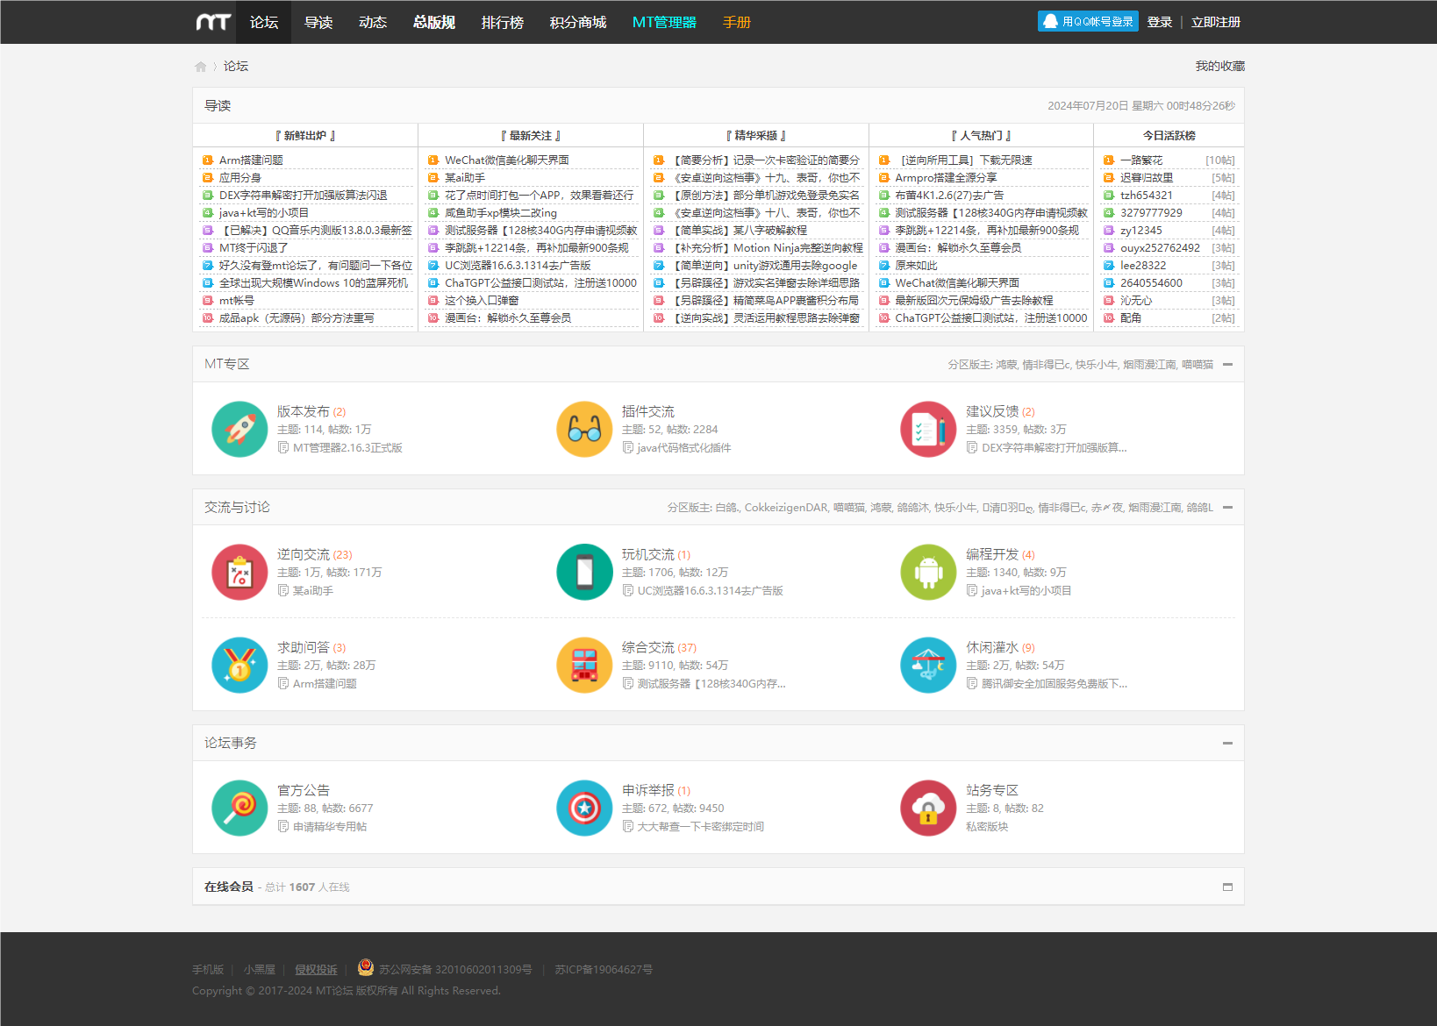Open the 编程开发 Android robot icon
The width and height of the screenshot is (1437, 1026).
(928, 572)
